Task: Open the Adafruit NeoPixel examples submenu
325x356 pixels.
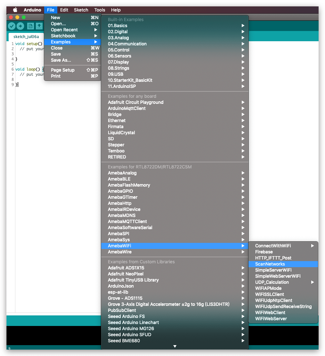Action: tap(175, 274)
